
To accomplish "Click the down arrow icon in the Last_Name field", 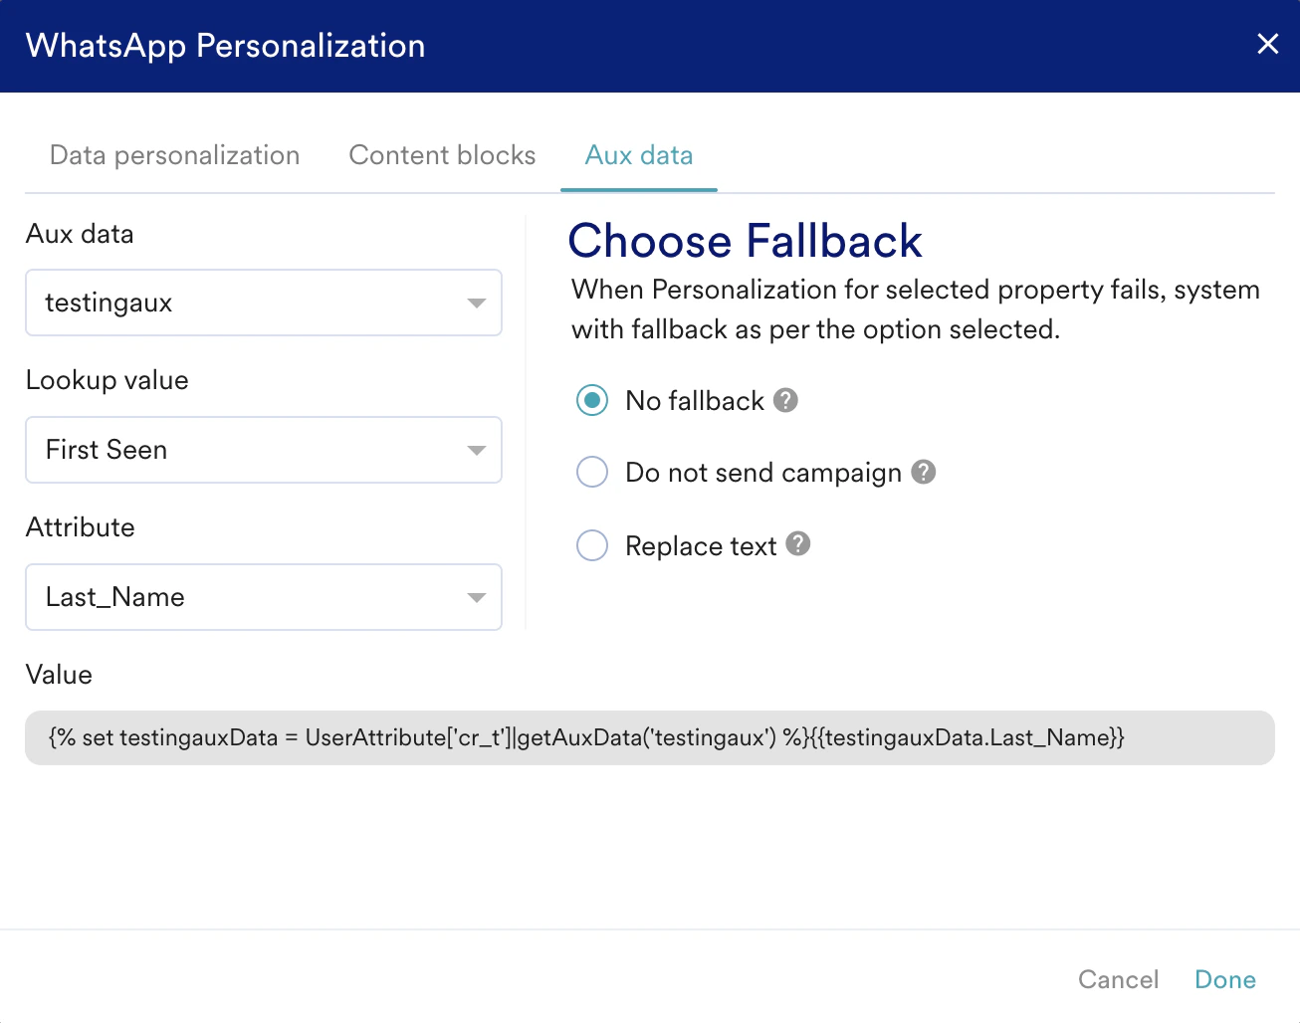I will (476, 598).
